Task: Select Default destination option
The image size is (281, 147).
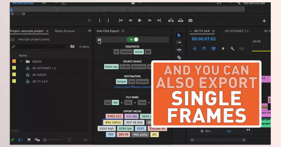Action: click(x=121, y=82)
